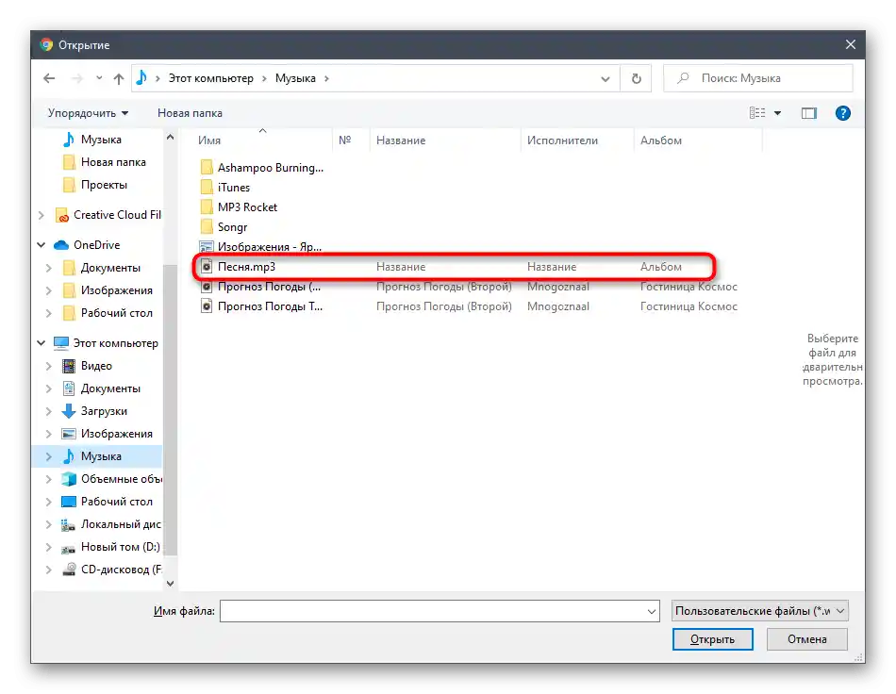
Task: Open help with the question mark icon
Action: coord(842,113)
